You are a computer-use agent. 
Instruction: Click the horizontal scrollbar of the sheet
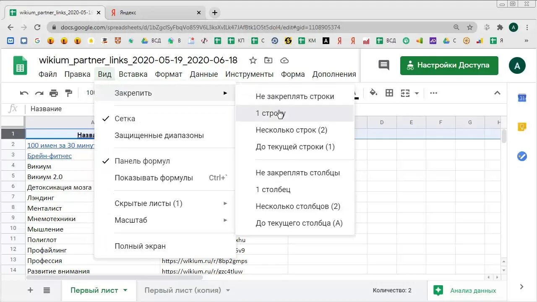click(115, 277)
